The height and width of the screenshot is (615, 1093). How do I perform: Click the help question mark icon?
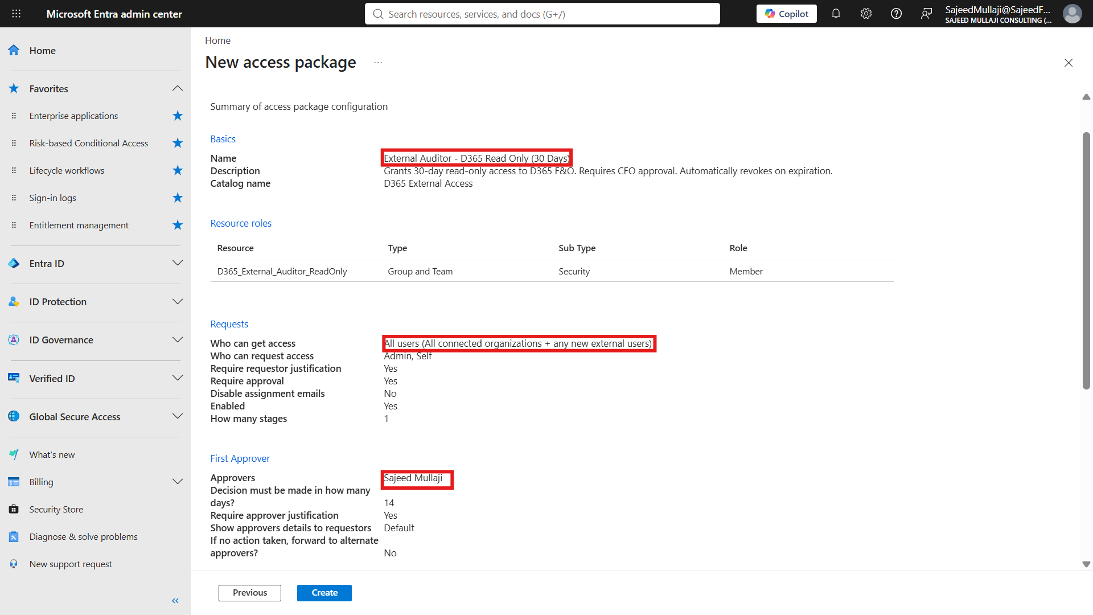(896, 14)
